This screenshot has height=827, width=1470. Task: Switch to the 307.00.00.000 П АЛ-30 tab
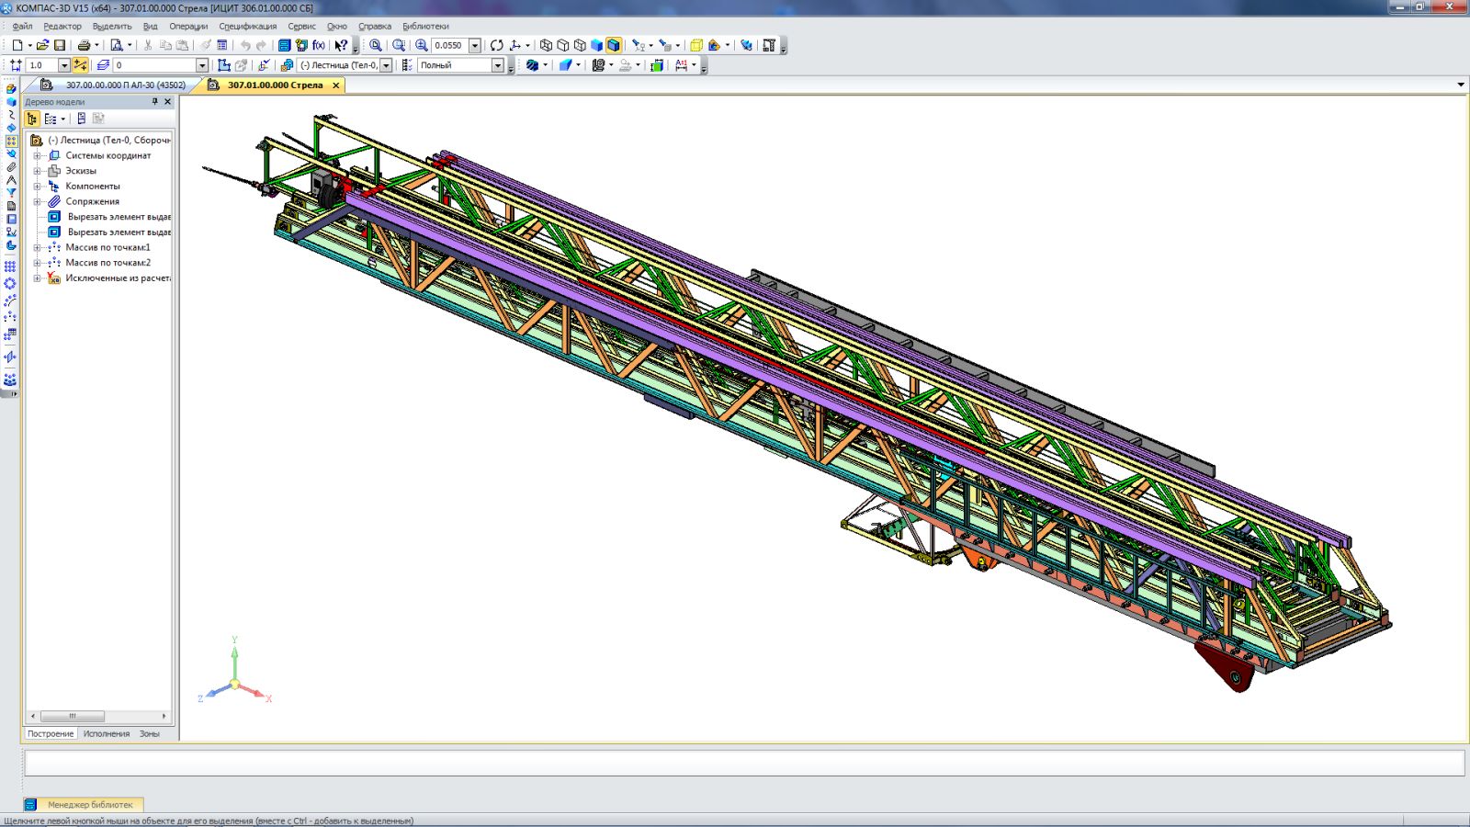pos(125,85)
